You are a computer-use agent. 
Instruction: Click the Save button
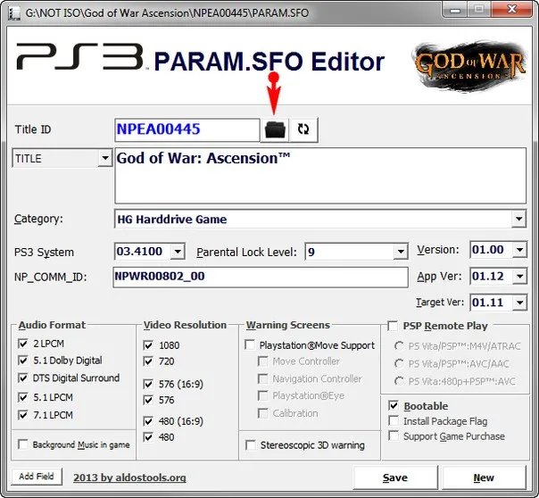395,477
